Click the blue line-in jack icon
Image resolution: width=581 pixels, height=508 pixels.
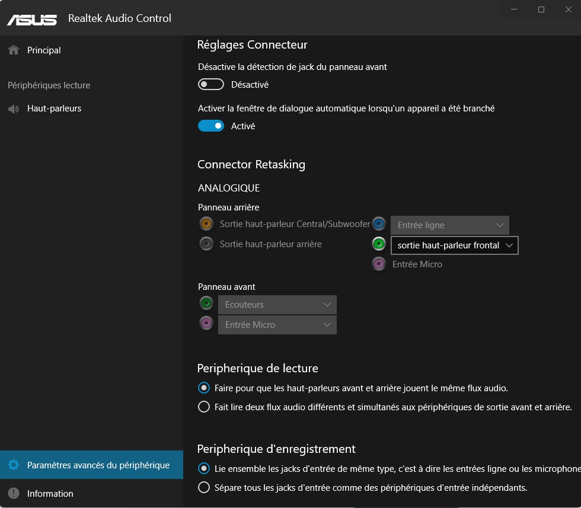pos(379,224)
